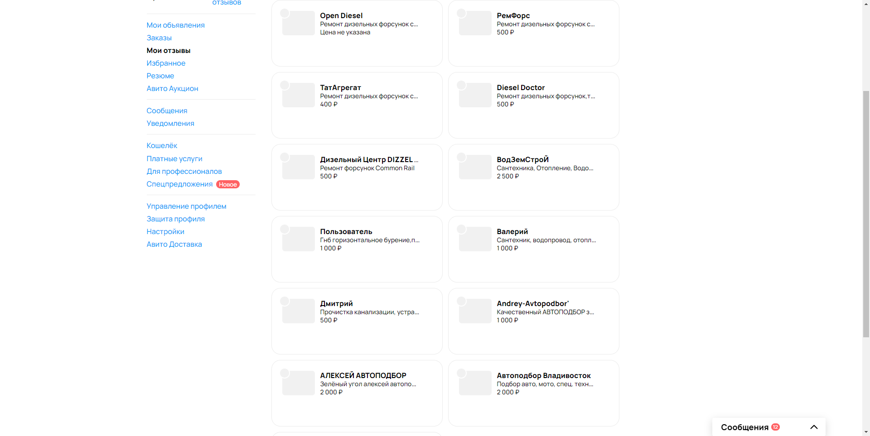Click the Diesel Doctor thumbnail image
This screenshot has width=870, height=436.
click(475, 95)
